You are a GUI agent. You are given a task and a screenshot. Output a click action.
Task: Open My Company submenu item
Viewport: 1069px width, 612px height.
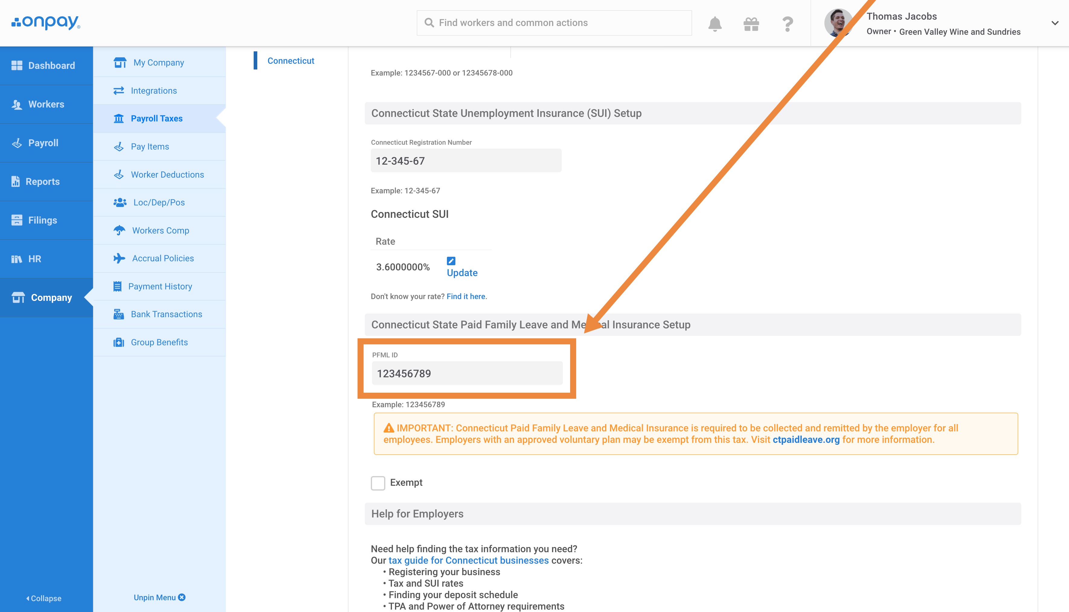[159, 63]
